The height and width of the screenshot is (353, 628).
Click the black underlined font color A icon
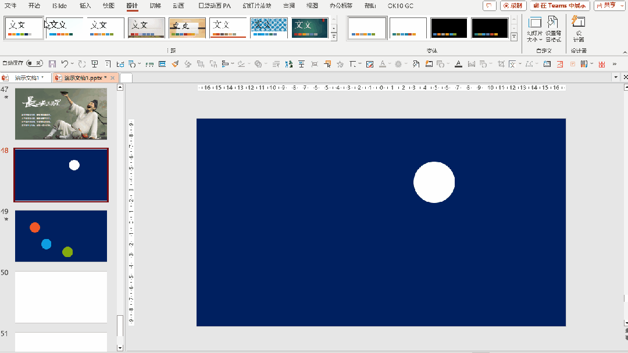(x=459, y=64)
